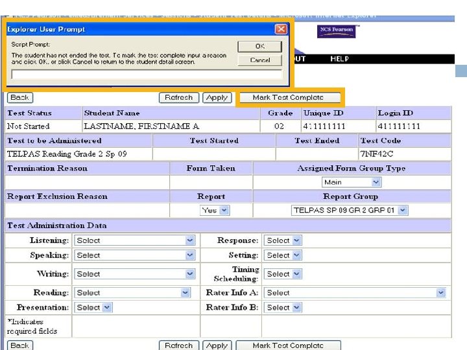The width and height of the screenshot is (467, 350).
Task: Open the Timing Scheduling Select dropdown
Action: (283, 274)
